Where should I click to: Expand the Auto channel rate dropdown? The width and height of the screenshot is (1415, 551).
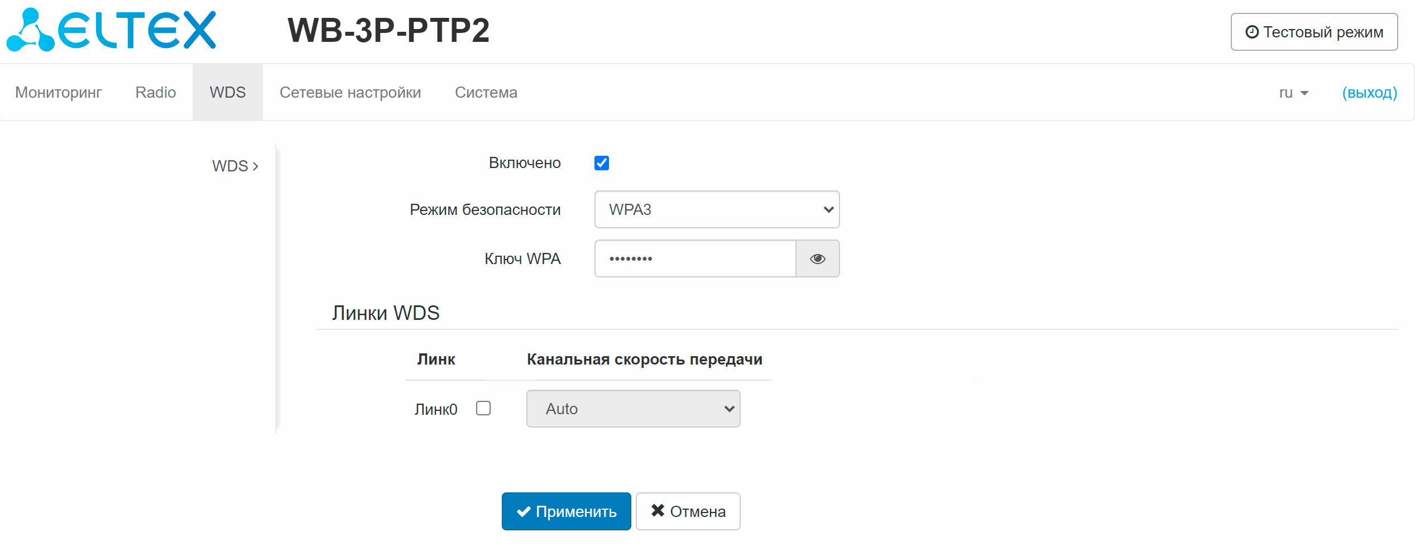(x=633, y=409)
